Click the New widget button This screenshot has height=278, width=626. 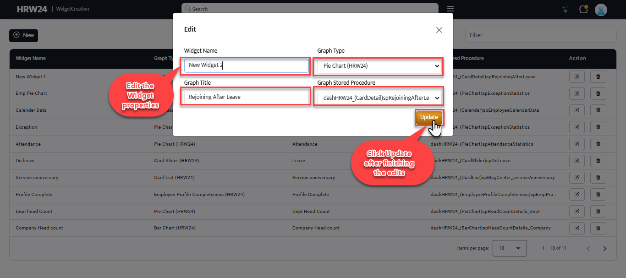click(24, 35)
